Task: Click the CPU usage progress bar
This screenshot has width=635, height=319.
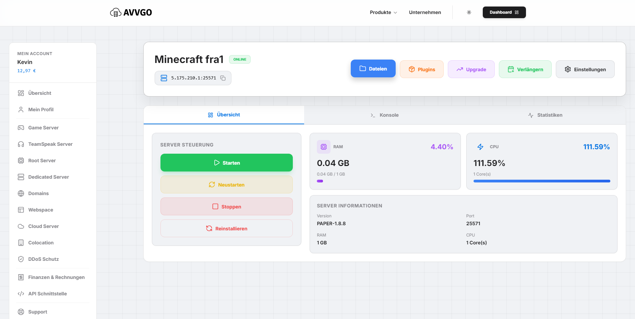Action: (541, 181)
